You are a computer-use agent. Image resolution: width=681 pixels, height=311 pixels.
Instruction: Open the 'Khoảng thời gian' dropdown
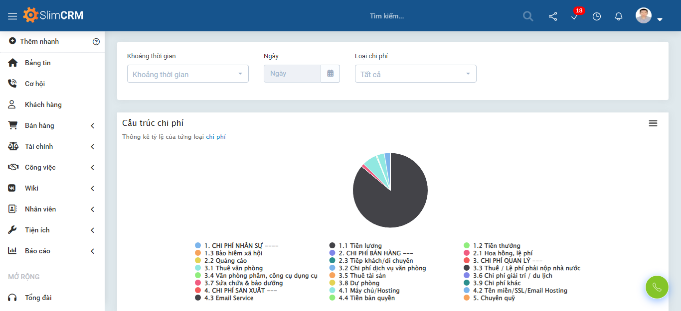187,73
